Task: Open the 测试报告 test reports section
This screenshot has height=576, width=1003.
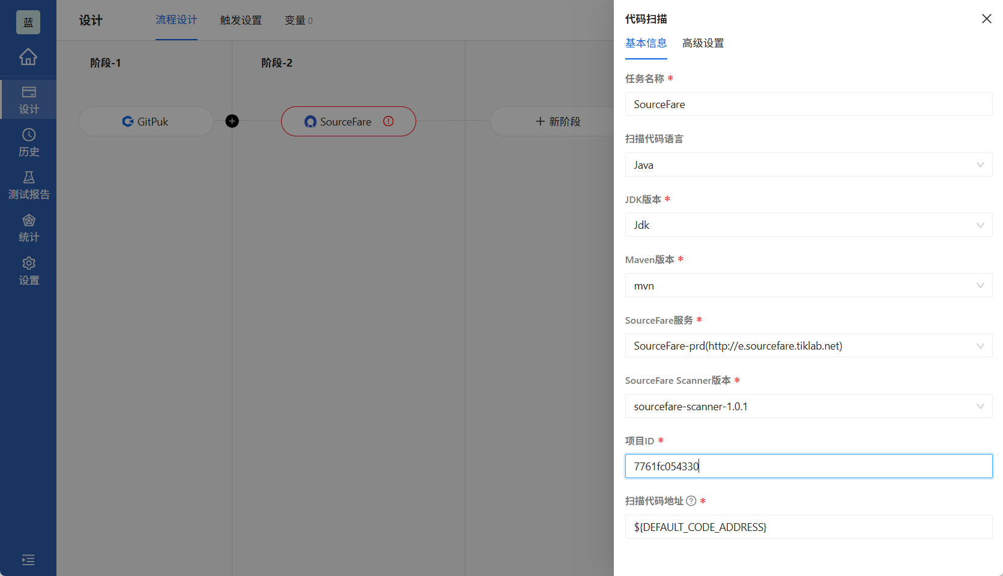Action: click(28, 185)
